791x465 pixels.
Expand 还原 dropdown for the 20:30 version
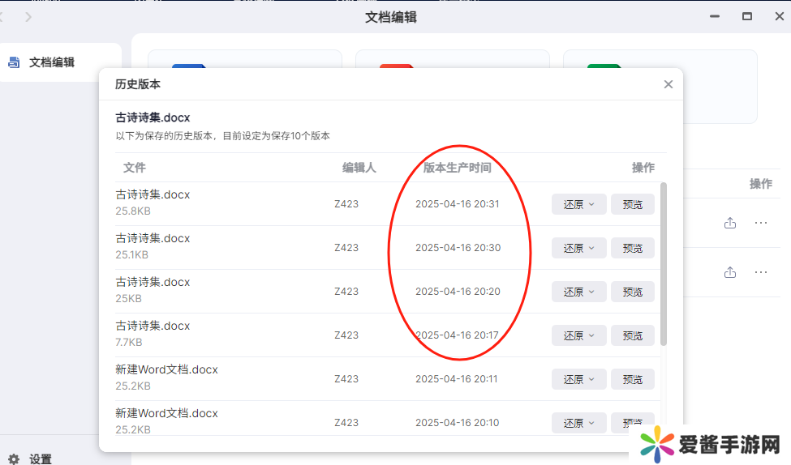(x=578, y=248)
